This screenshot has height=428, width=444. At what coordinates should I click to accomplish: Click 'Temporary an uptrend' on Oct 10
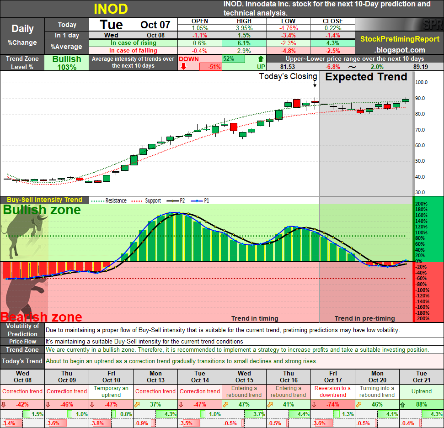click(111, 391)
